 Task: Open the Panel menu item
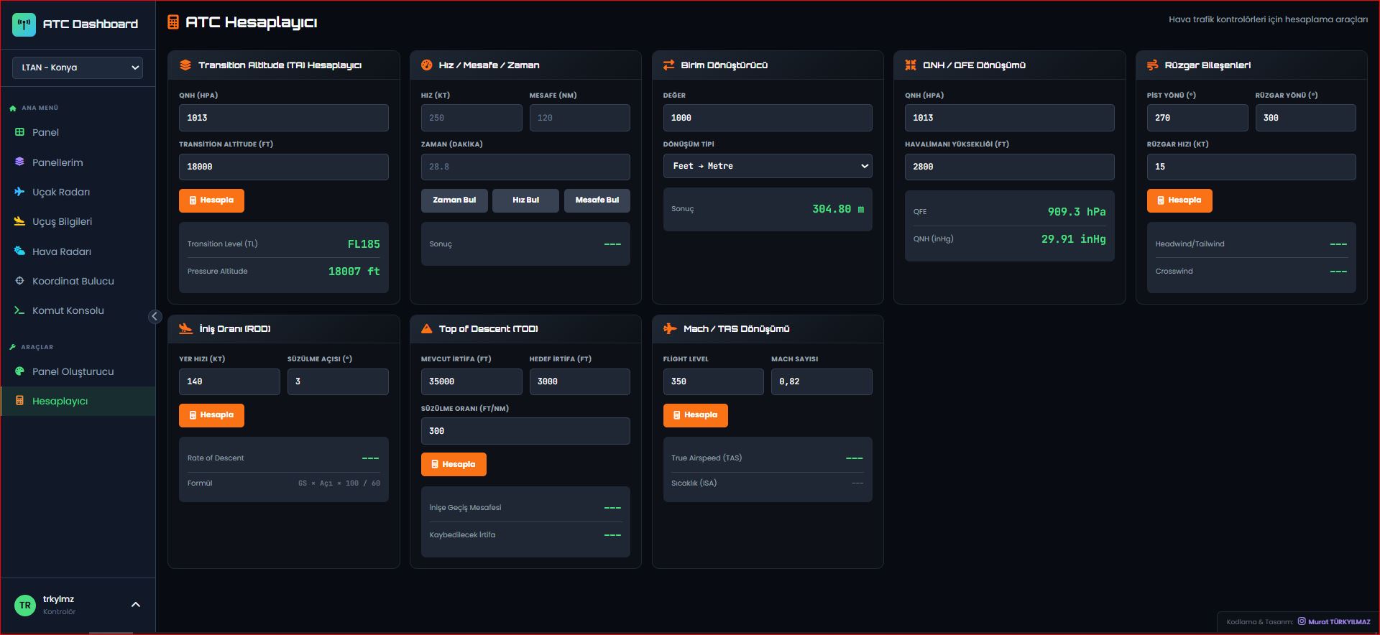click(x=78, y=132)
